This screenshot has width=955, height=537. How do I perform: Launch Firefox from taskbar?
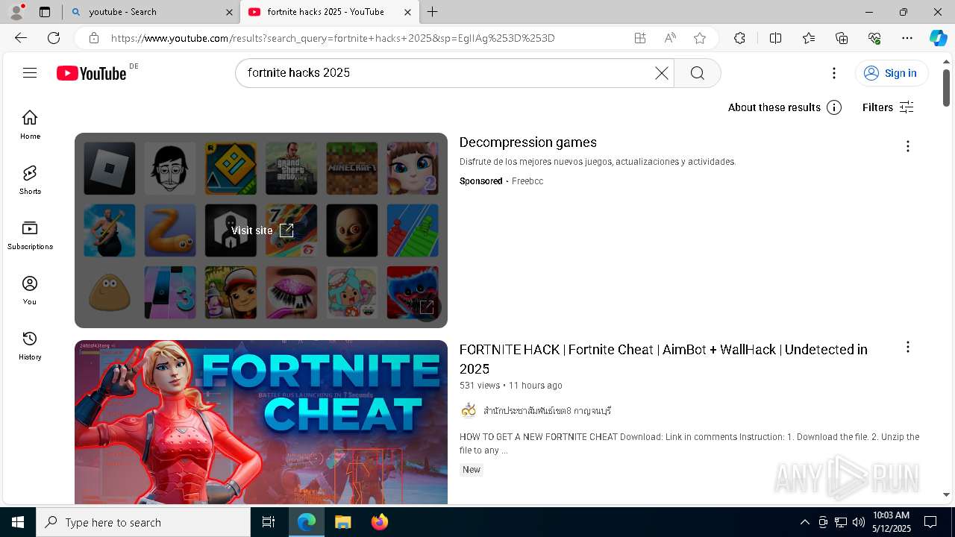380,522
